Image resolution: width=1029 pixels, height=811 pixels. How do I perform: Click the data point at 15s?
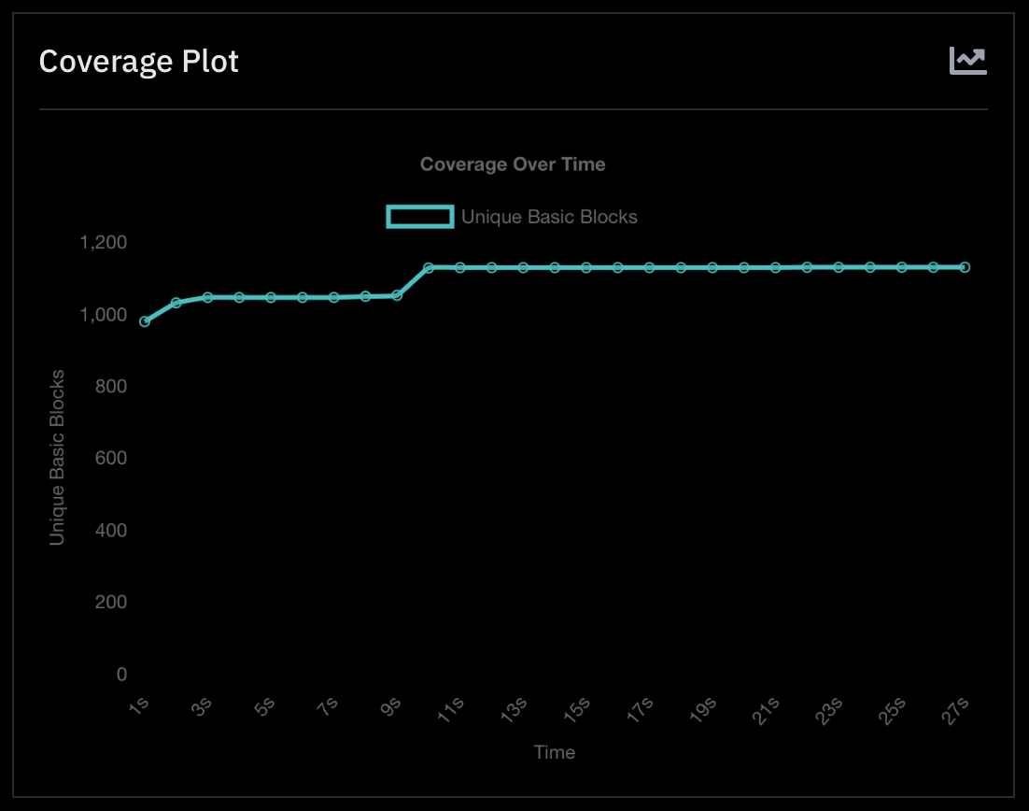pyautogui.click(x=586, y=267)
